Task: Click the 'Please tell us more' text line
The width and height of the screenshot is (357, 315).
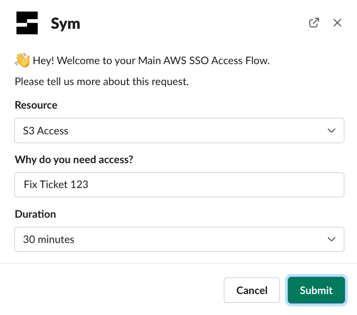Action: (102, 82)
